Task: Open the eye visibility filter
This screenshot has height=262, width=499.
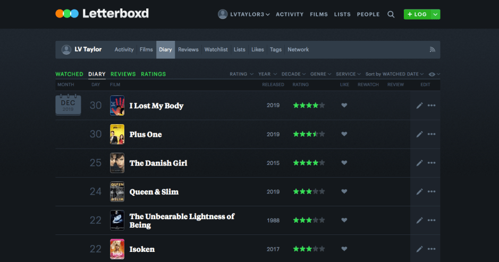Action: tap(434, 74)
